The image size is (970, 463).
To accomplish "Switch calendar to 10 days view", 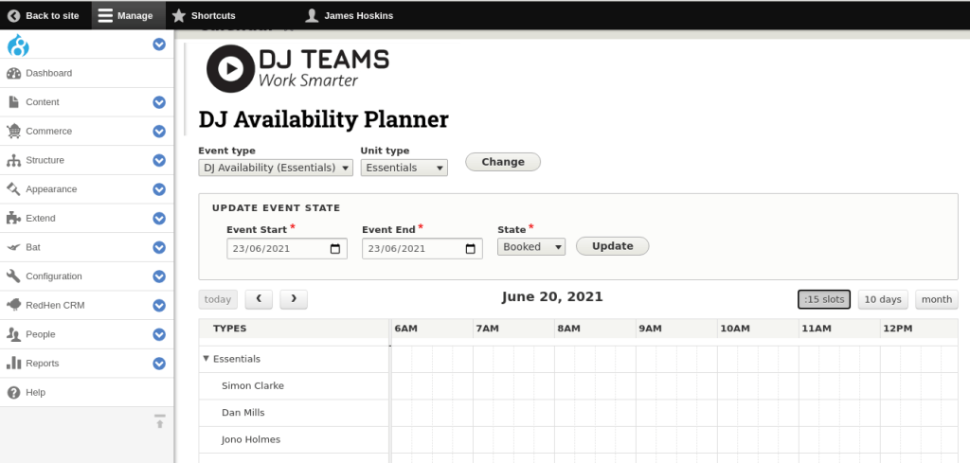I will click(883, 299).
